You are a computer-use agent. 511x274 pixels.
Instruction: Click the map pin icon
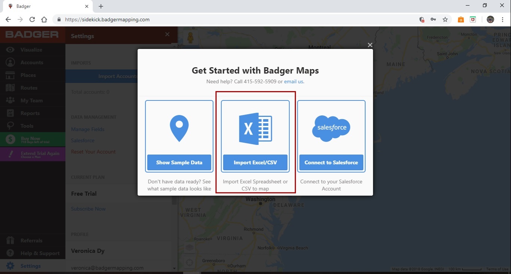click(179, 128)
